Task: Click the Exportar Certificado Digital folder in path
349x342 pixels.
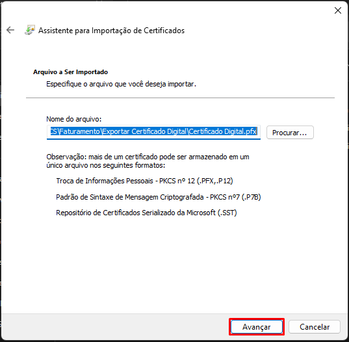Action: point(144,131)
